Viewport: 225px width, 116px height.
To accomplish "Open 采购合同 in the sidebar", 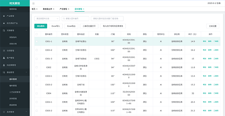I will [x=13, y=44].
